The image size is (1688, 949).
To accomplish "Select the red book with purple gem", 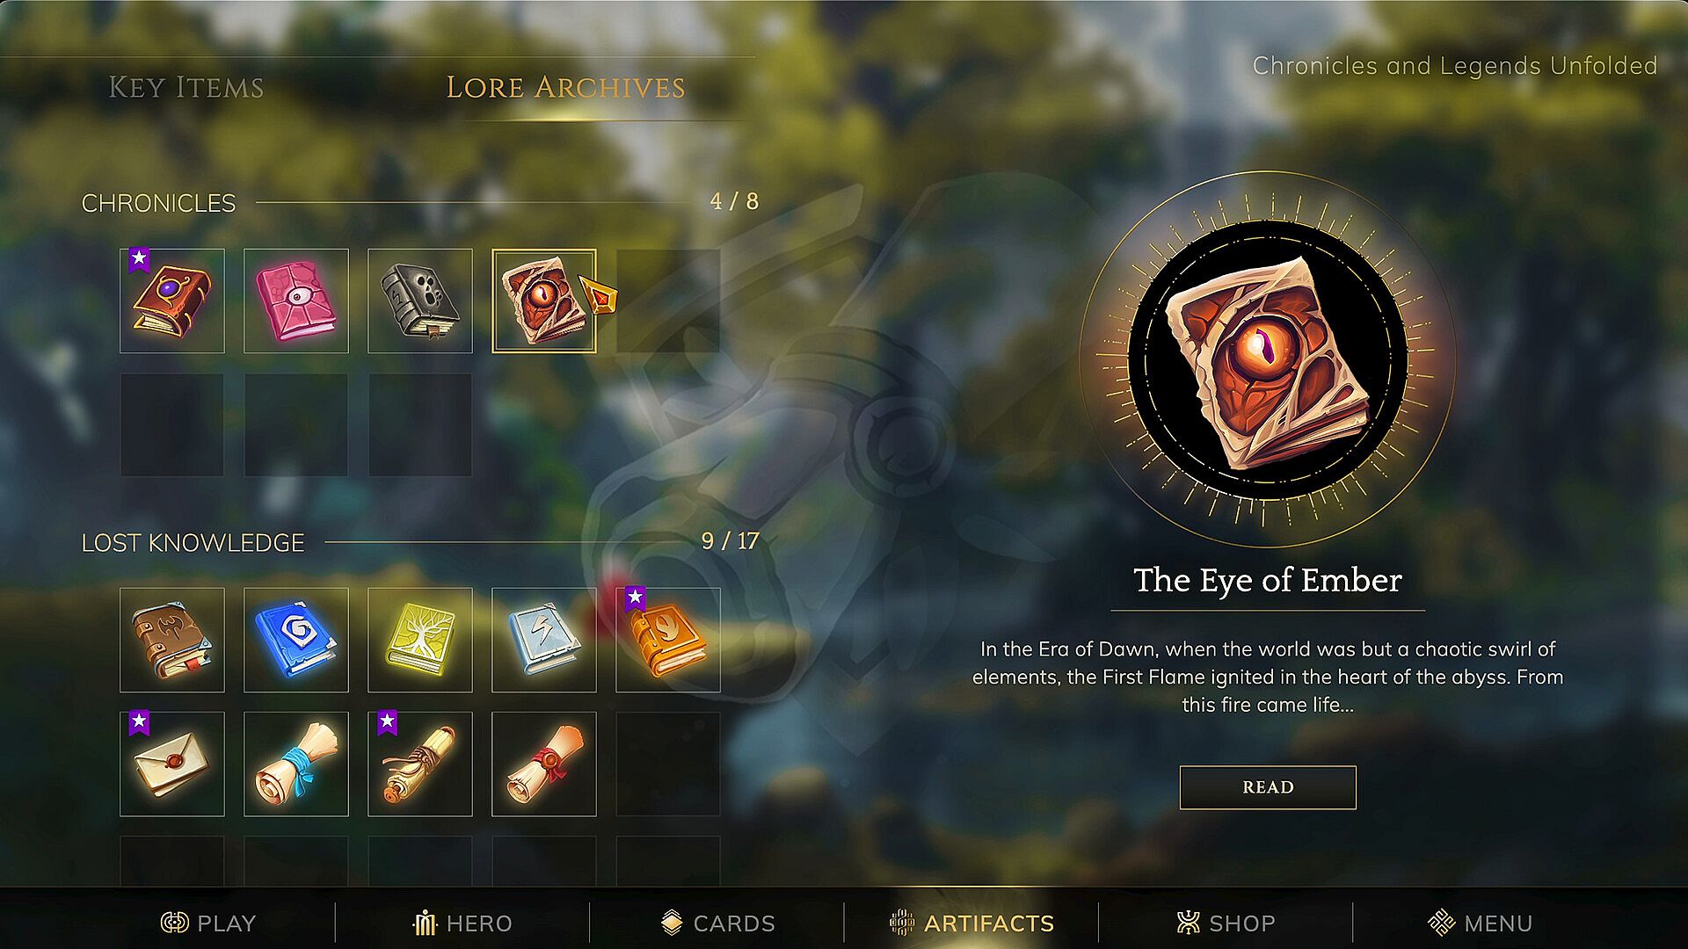I will [172, 301].
